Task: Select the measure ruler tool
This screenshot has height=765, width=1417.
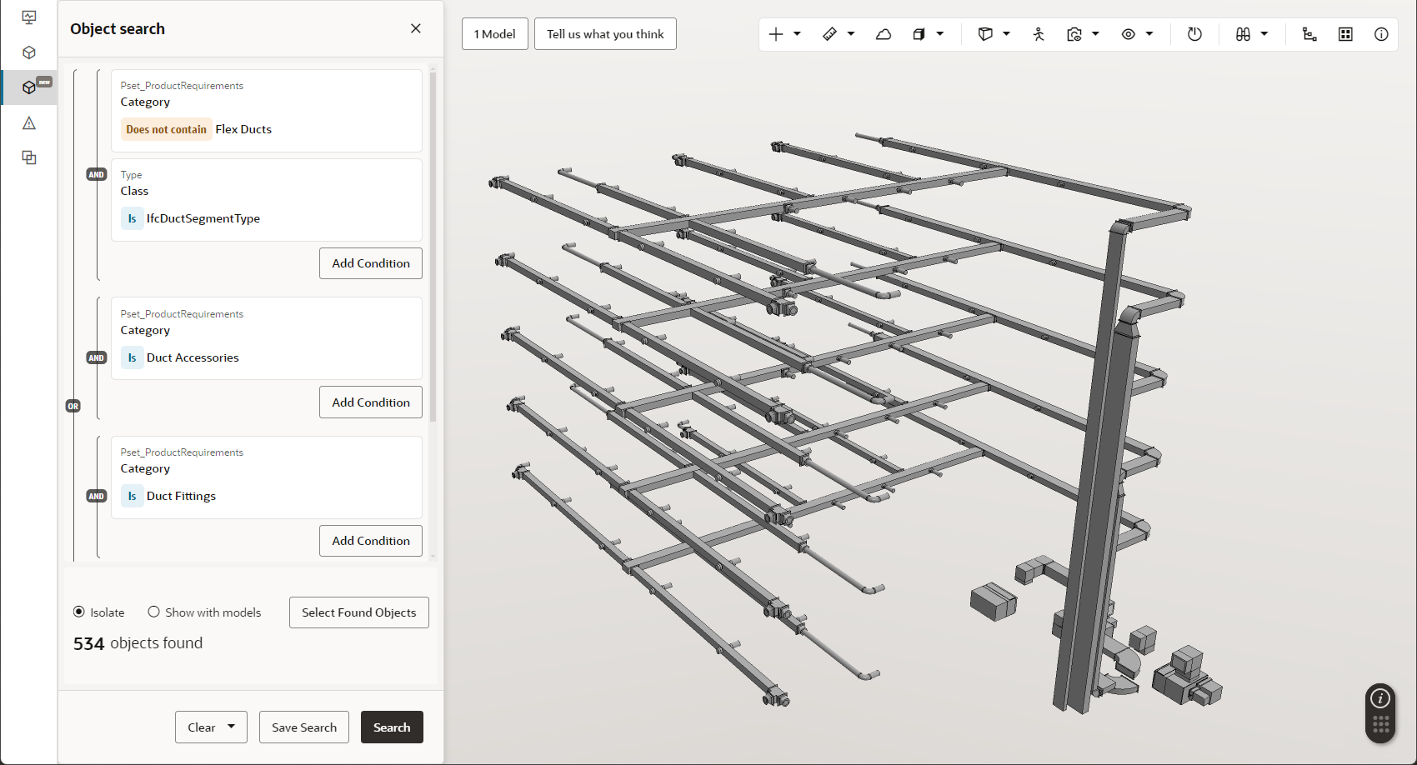Action: pos(829,34)
